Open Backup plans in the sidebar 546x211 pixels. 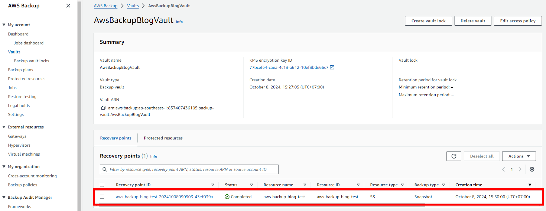20,70
